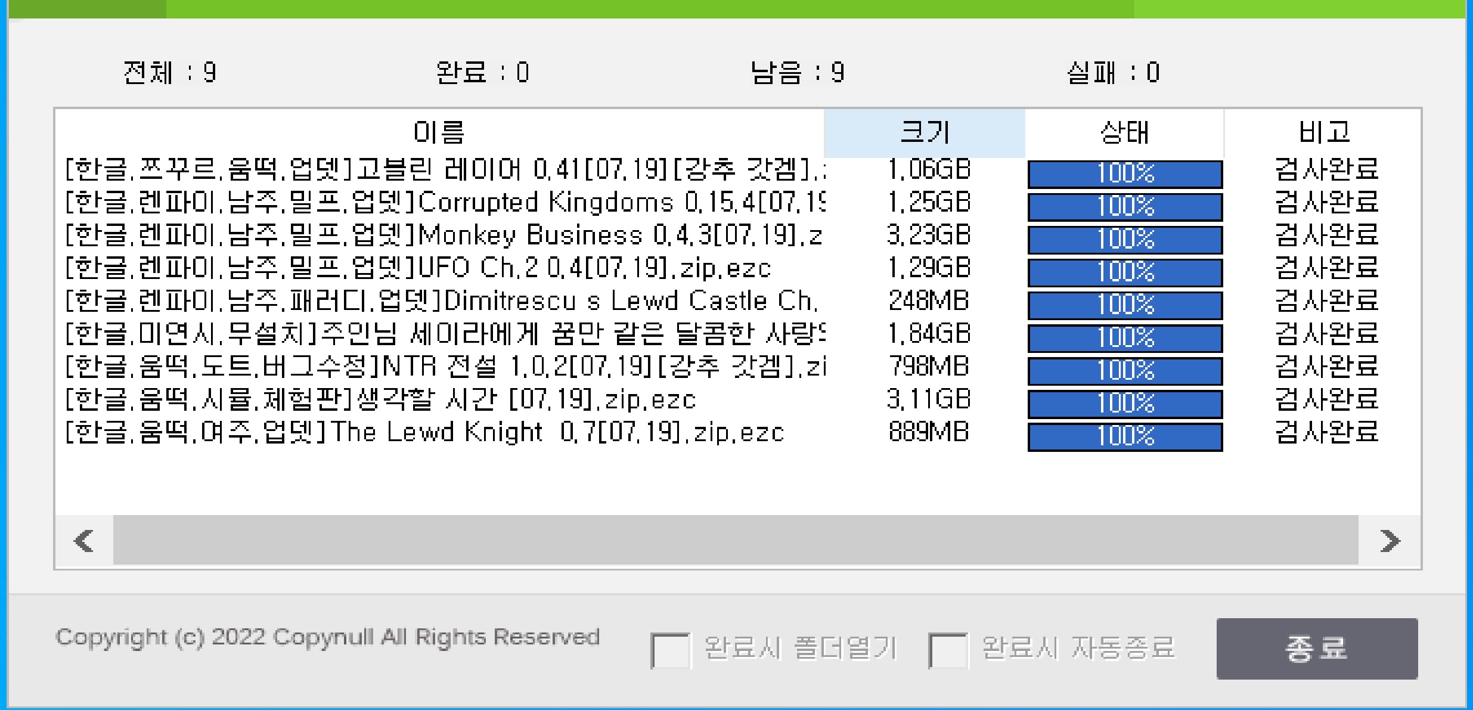Viewport: 1473px width, 710px height.
Task: Click 검사완료 status of 889MB file
Action: tap(1326, 432)
